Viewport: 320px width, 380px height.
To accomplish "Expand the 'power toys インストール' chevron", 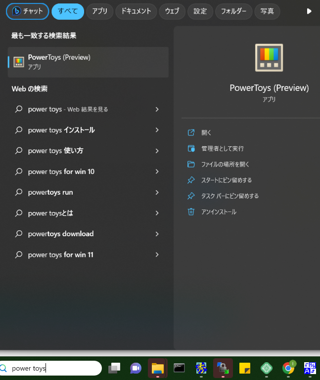I will pos(157,130).
